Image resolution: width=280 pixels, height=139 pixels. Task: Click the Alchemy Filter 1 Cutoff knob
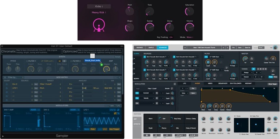[x=208, y=62]
